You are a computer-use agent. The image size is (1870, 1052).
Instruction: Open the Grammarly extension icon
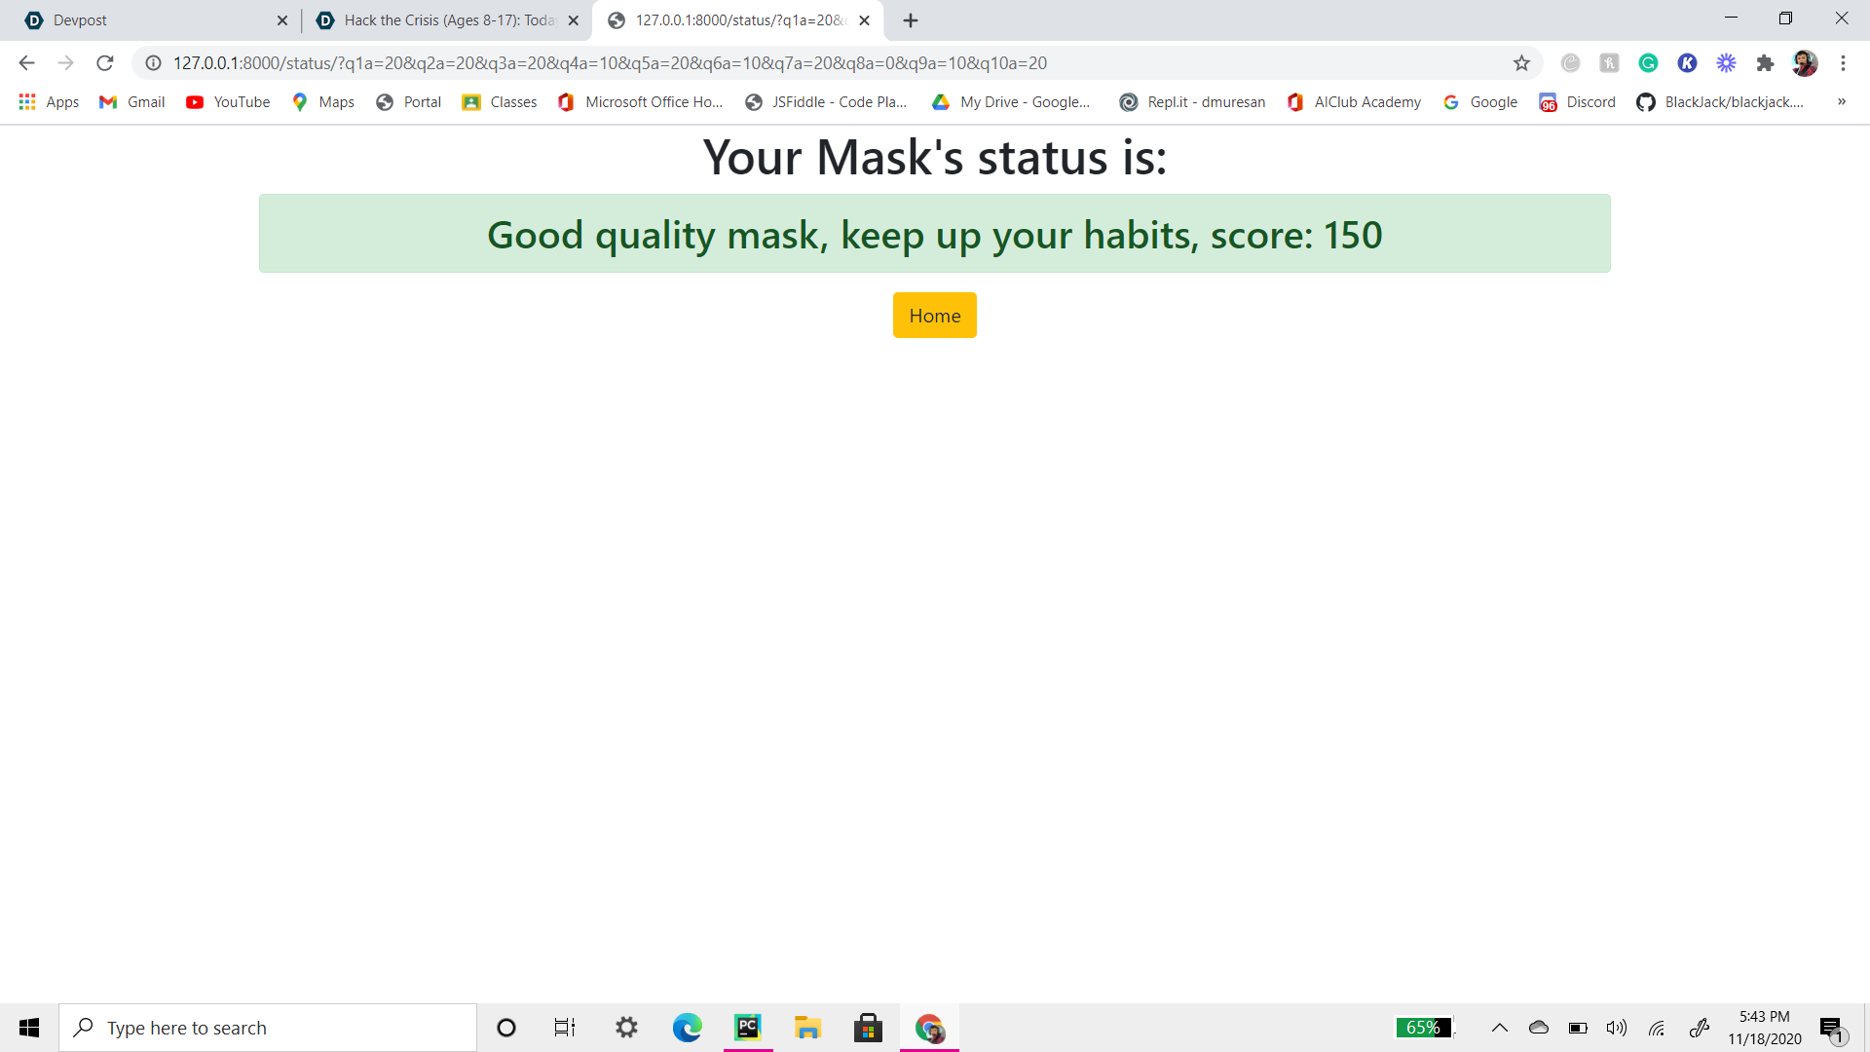click(1648, 63)
